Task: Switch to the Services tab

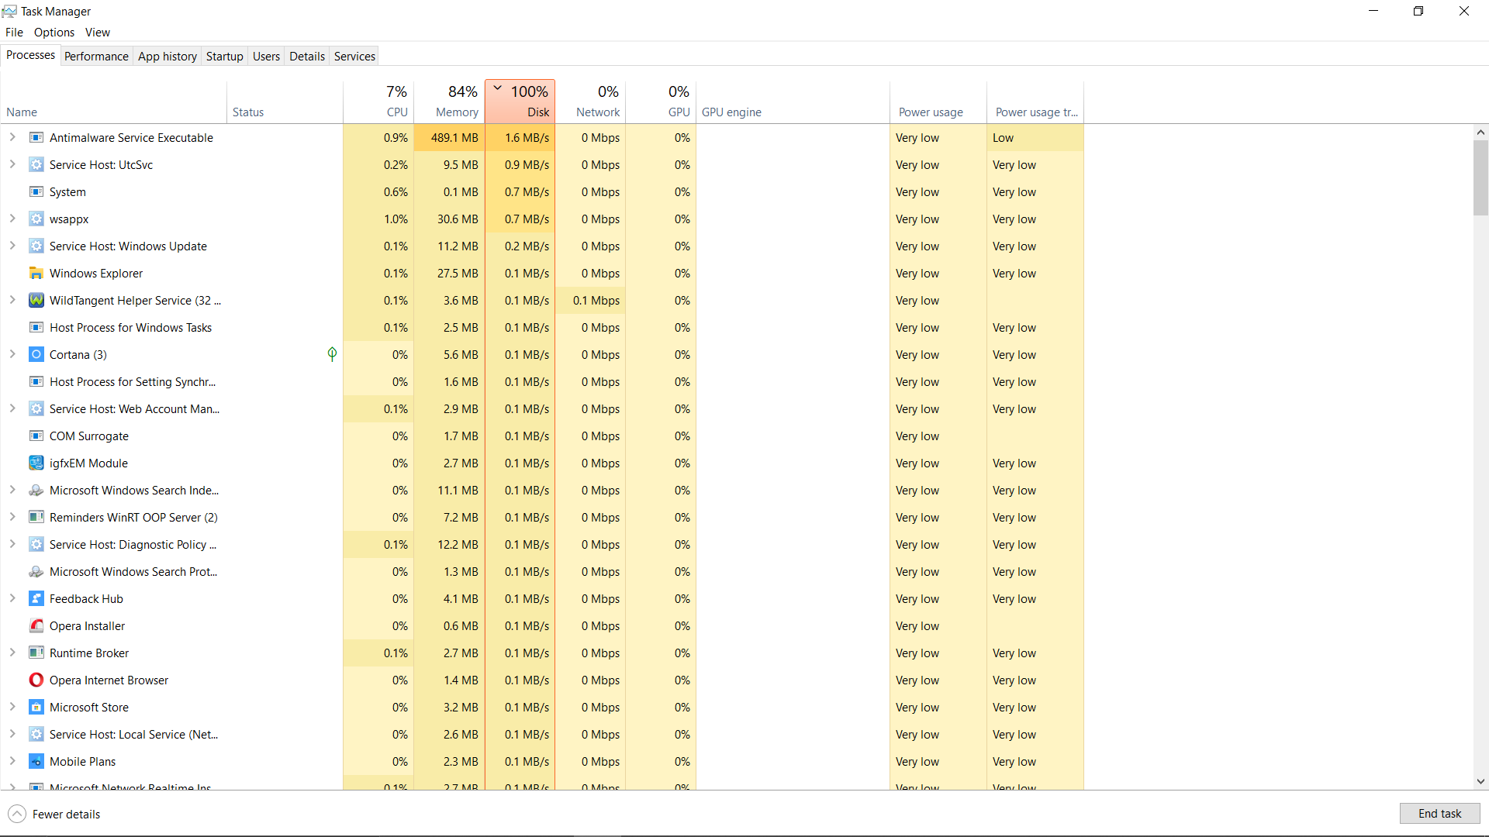Action: pyautogui.click(x=354, y=57)
